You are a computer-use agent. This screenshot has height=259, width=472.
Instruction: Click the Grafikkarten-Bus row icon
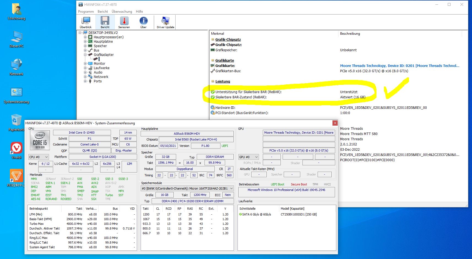coord(212,71)
